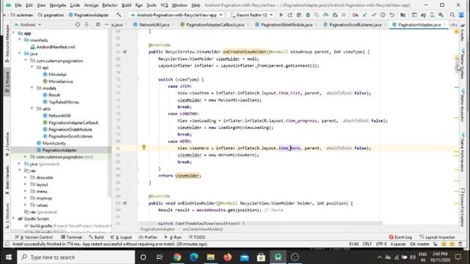Click the user avatar icon in toolbar

pos(462,15)
